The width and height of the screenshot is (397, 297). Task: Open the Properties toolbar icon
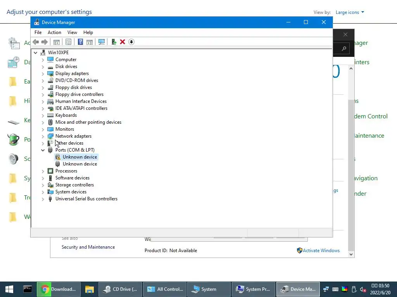[x=68, y=42]
